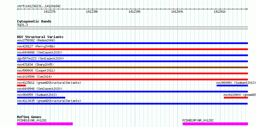The width and height of the screenshot is (256, 127).
Task: Open nsv4125611 (gnomADStructuralVariants) label
Action: coord(49,83)
